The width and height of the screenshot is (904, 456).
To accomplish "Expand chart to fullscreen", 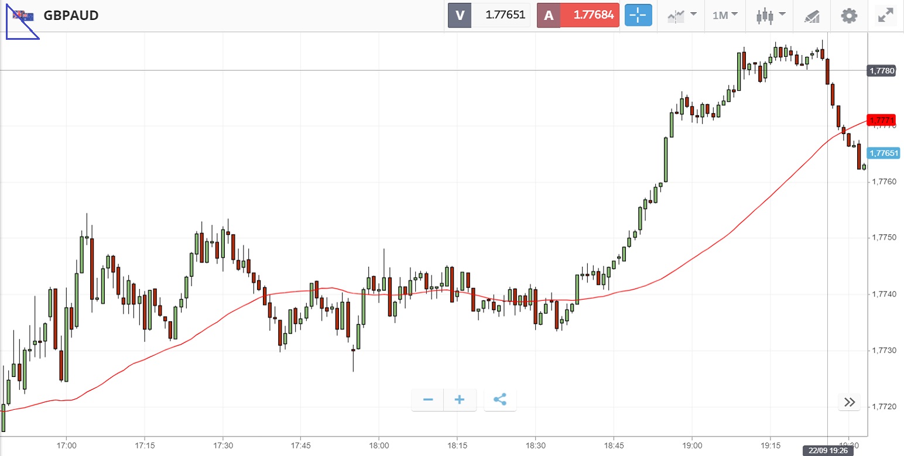I will click(885, 15).
